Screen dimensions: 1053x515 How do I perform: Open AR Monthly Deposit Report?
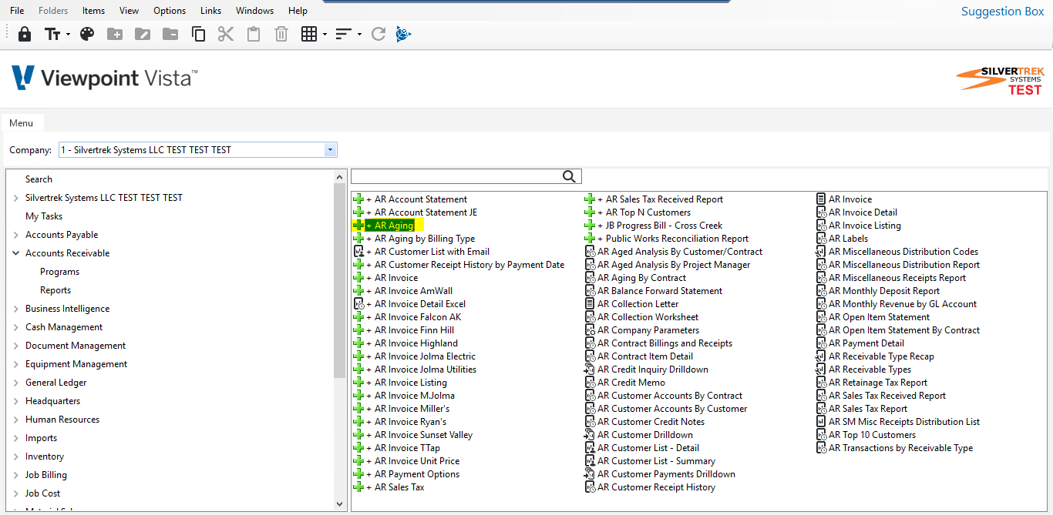884,291
